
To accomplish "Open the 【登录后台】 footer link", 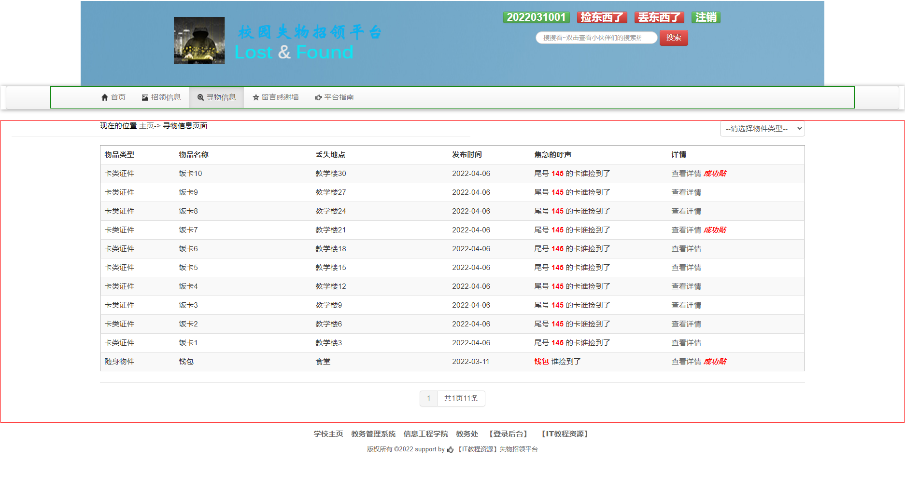I will tap(508, 434).
